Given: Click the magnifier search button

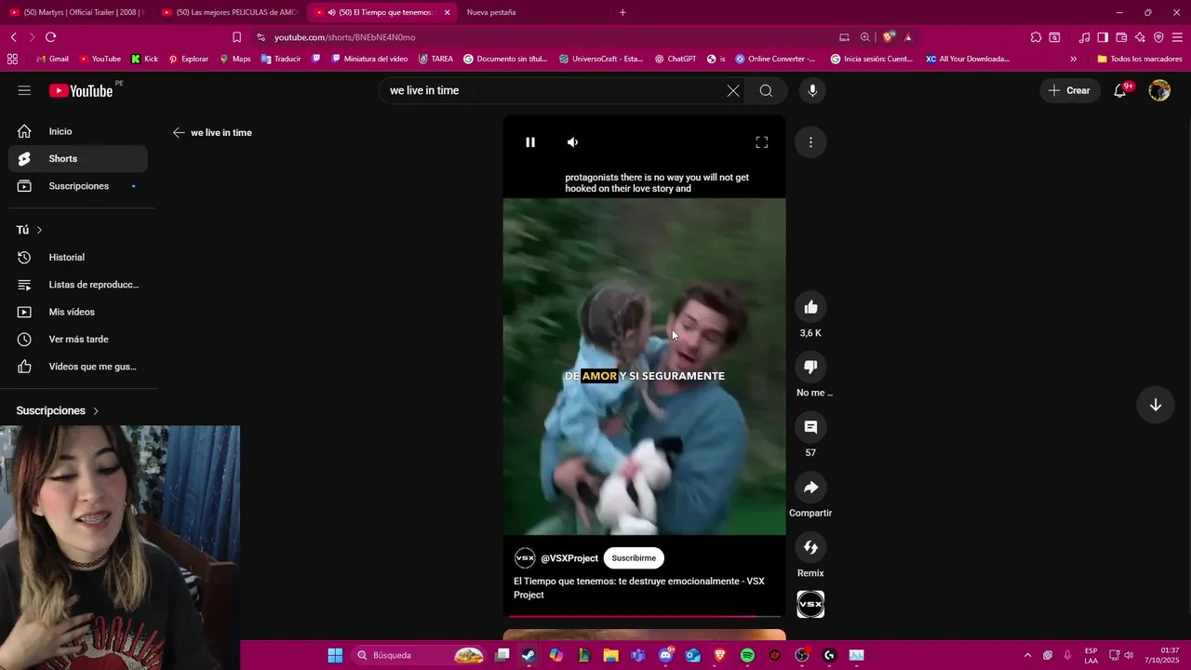Looking at the screenshot, I should (x=766, y=90).
